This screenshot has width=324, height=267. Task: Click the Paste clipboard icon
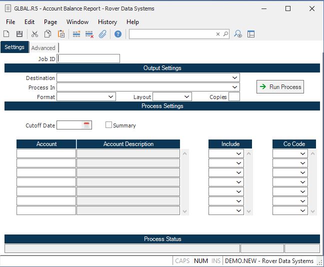pyautogui.click(x=61, y=34)
